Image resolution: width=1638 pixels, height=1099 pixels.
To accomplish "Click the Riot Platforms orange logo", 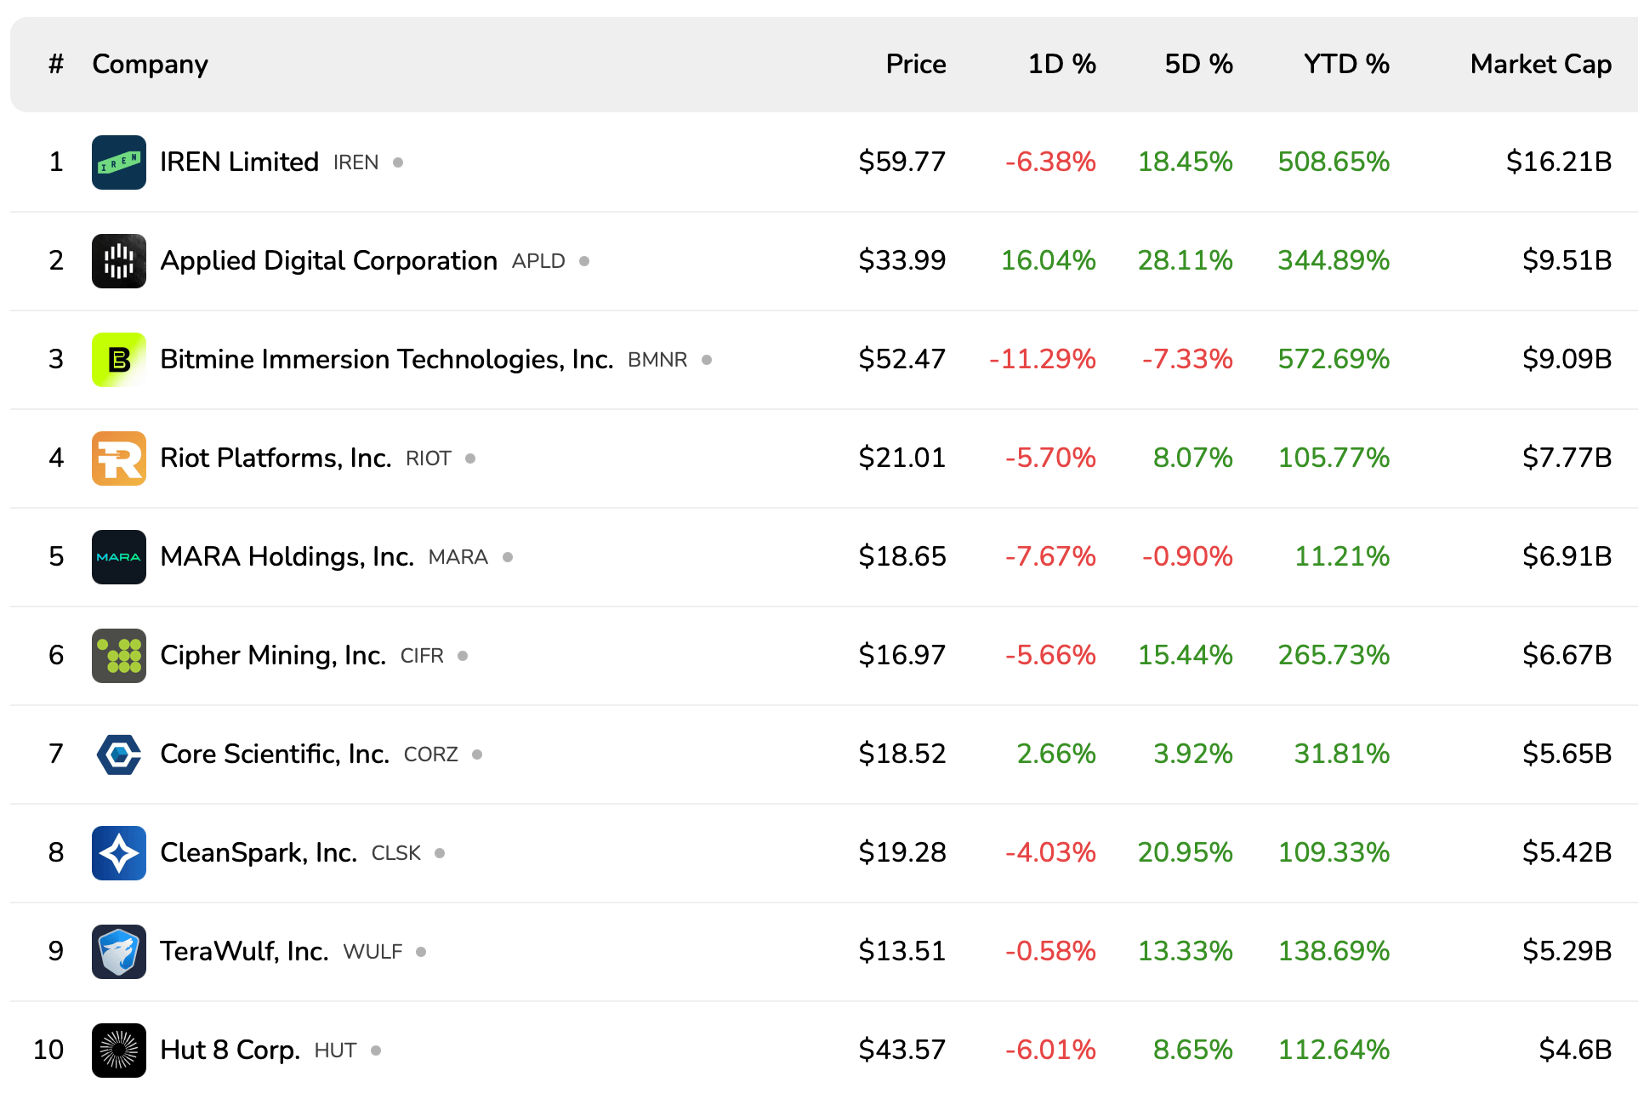I will [x=118, y=458].
